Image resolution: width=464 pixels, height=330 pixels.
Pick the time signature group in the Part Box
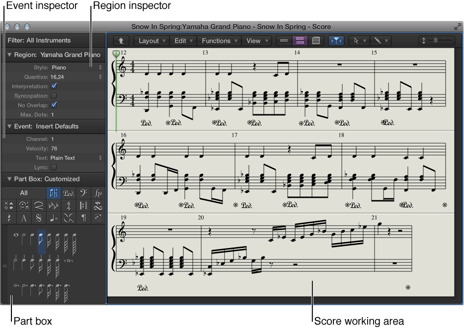tap(69, 205)
